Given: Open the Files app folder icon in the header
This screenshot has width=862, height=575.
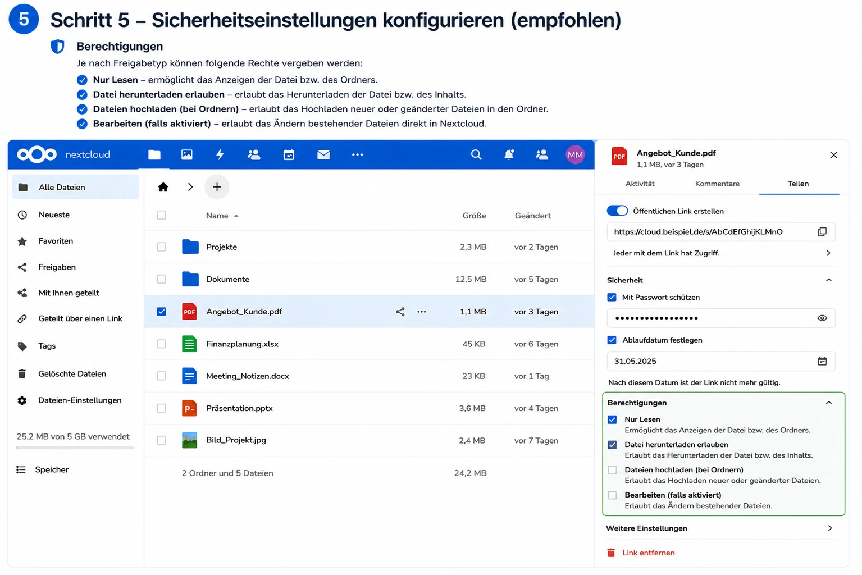Looking at the screenshot, I should (x=154, y=154).
